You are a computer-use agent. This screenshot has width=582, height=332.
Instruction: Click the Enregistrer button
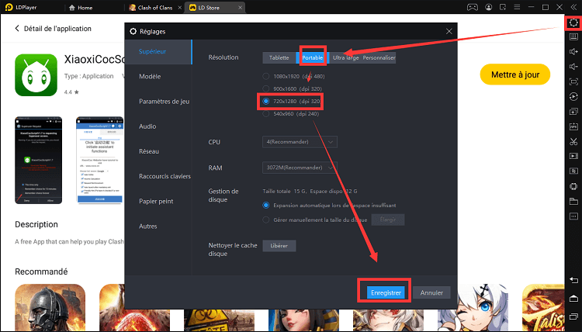[x=386, y=292]
